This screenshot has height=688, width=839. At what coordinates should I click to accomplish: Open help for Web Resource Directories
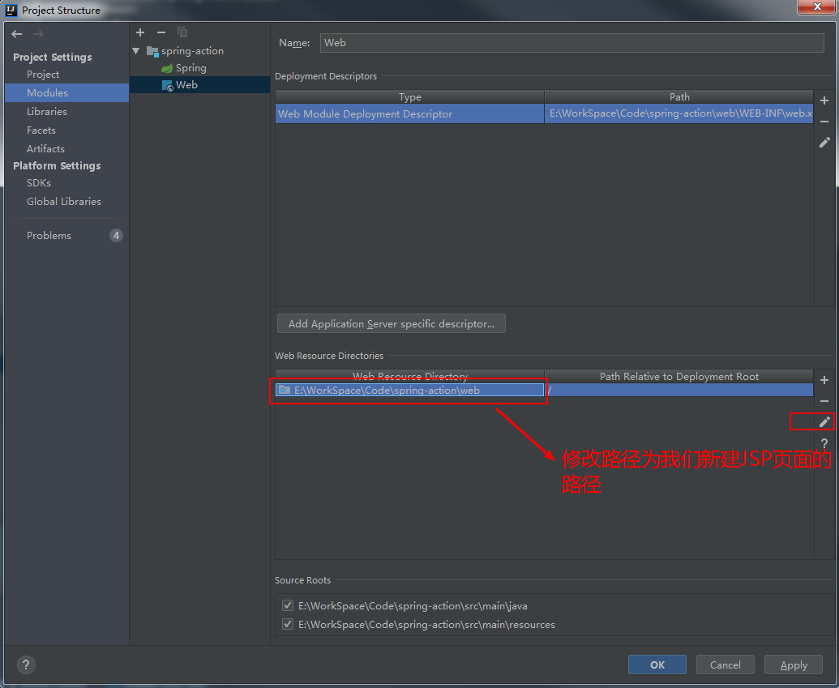click(824, 443)
